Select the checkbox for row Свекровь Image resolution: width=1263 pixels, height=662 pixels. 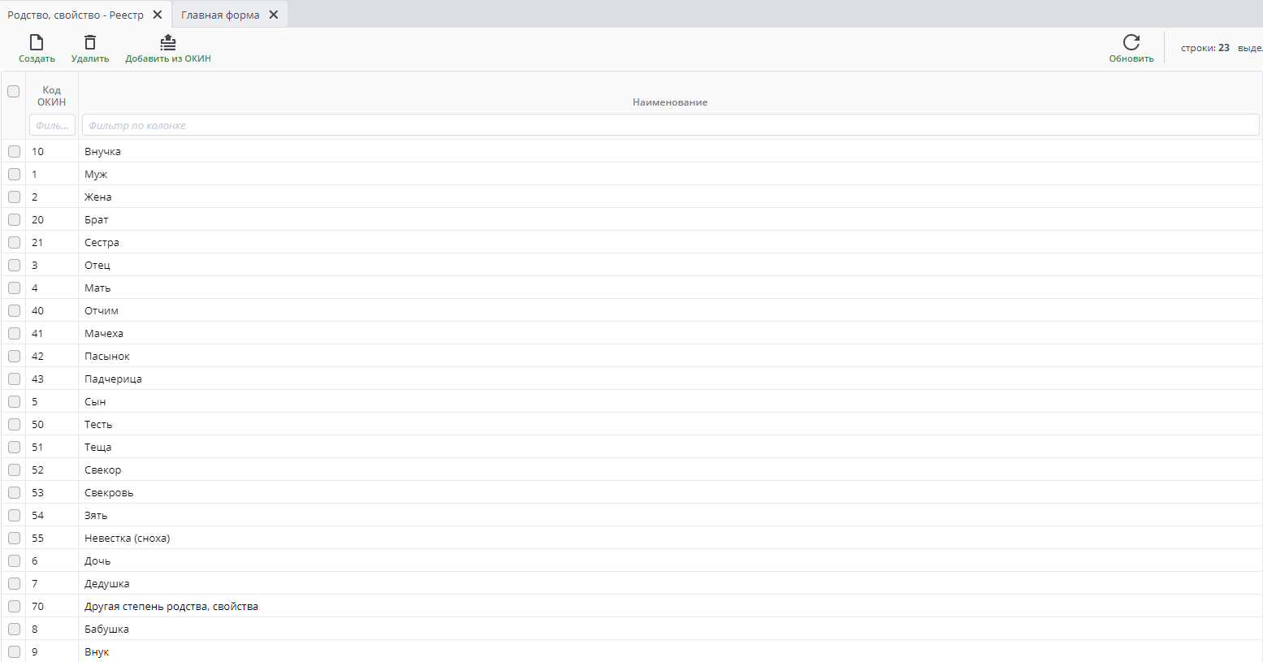click(14, 492)
